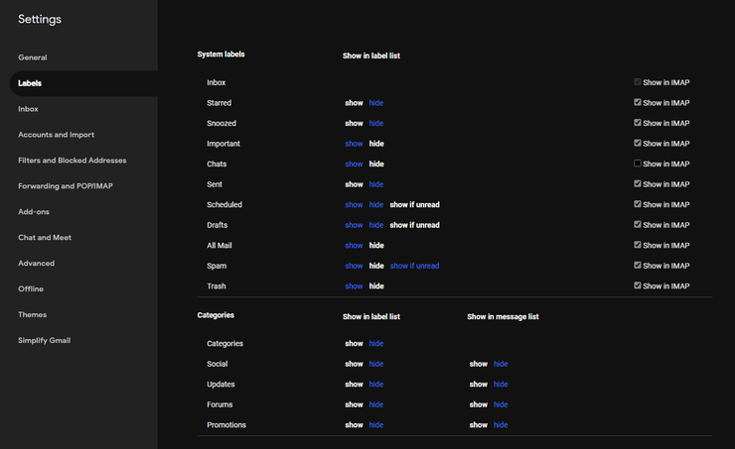Show All Mail in label list
This screenshot has width=735, height=449.
click(354, 246)
